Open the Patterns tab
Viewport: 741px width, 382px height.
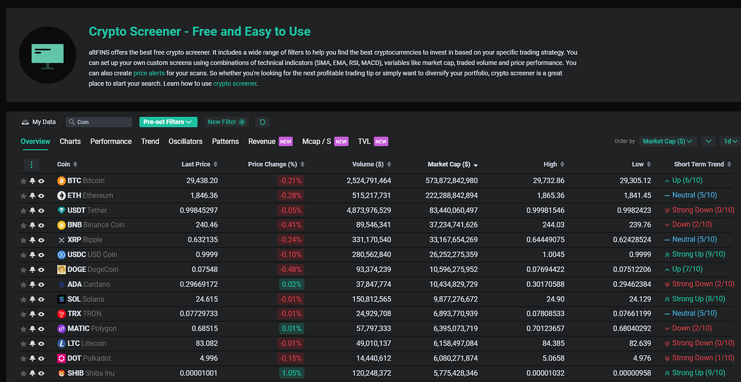point(225,141)
